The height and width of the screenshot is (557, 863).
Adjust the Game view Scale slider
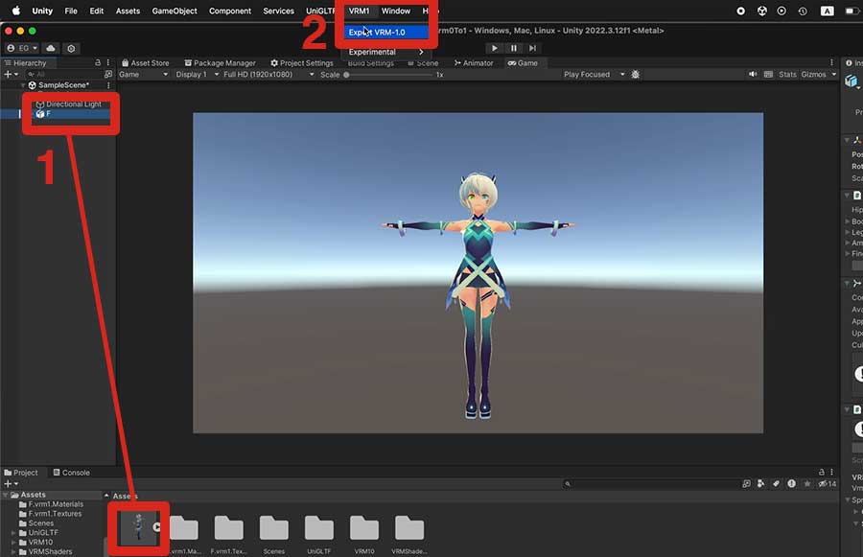point(388,75)
